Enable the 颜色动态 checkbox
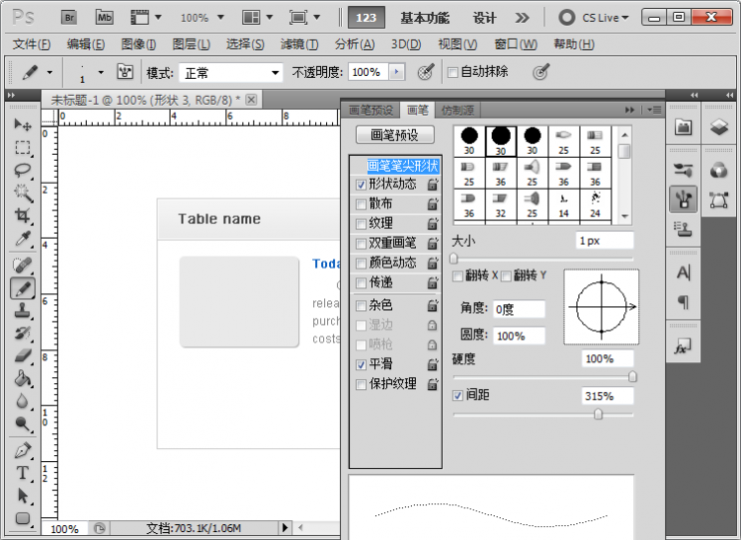This screenshot has height=540, width=741. (x=361, y=263)
